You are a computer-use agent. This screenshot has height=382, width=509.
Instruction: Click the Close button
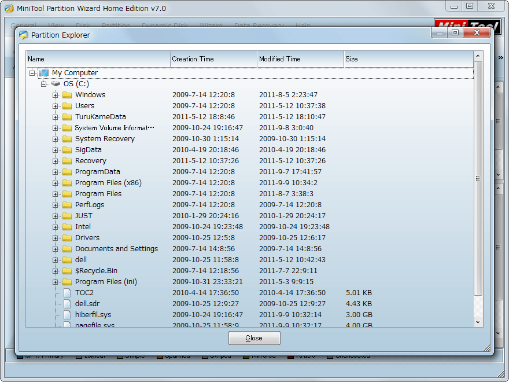[x=254, y=338]
